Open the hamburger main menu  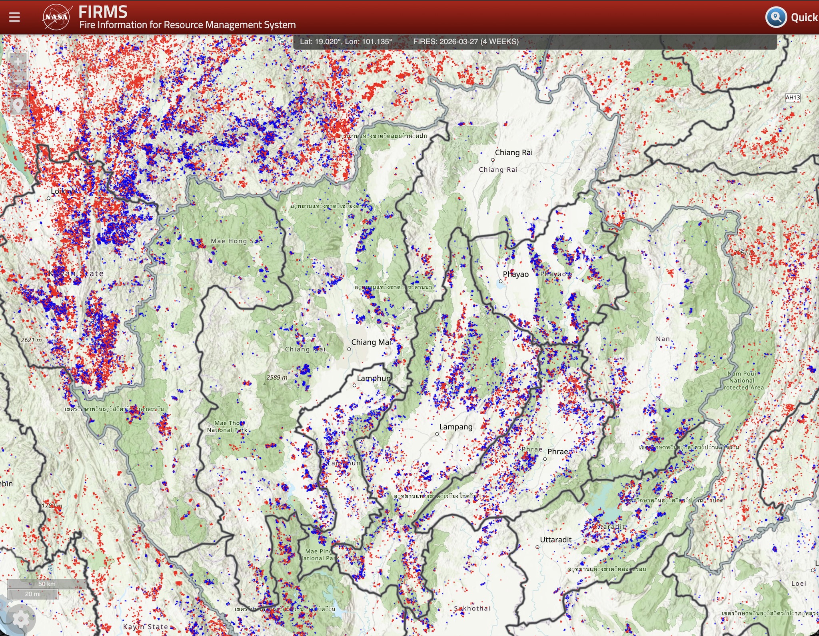click(14, 17)
